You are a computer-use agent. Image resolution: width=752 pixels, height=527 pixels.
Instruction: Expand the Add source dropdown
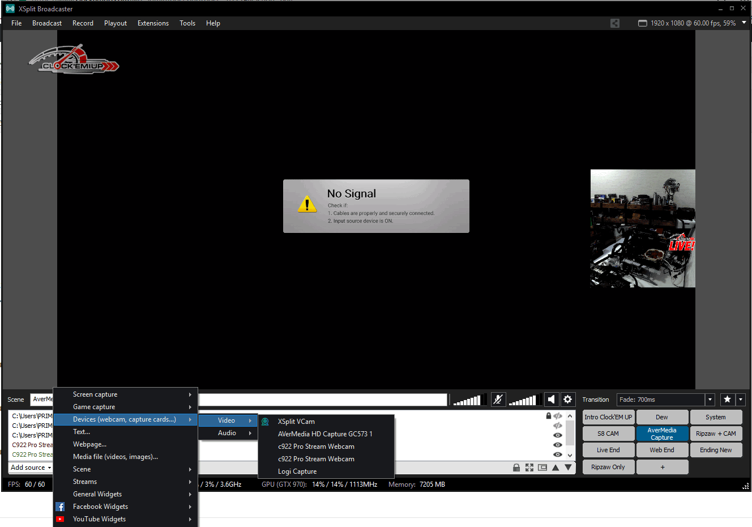coord(31,467)
